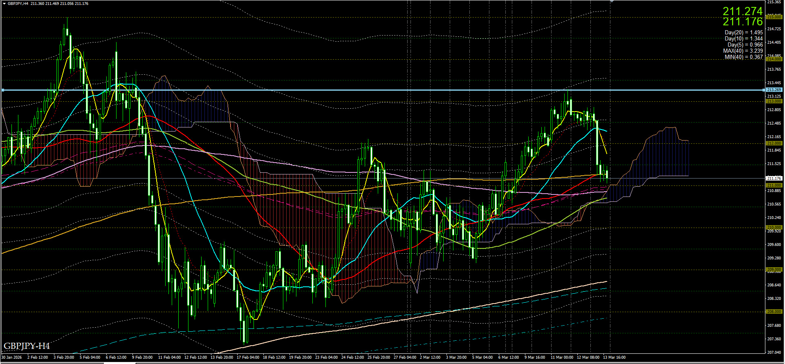Click the GBPJPY,H4 chart title text
This screenshot has height=364, width=785.
point(18,4)
